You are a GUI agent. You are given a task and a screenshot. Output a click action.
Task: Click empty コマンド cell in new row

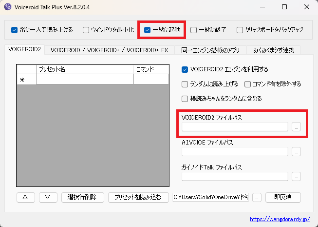[151, 79]
